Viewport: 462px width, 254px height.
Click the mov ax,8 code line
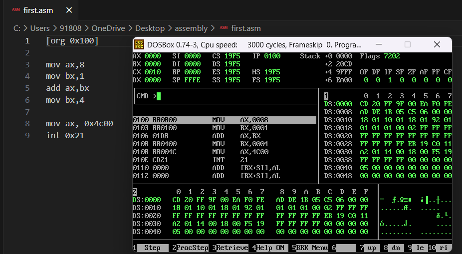click(x=65, y=64)
